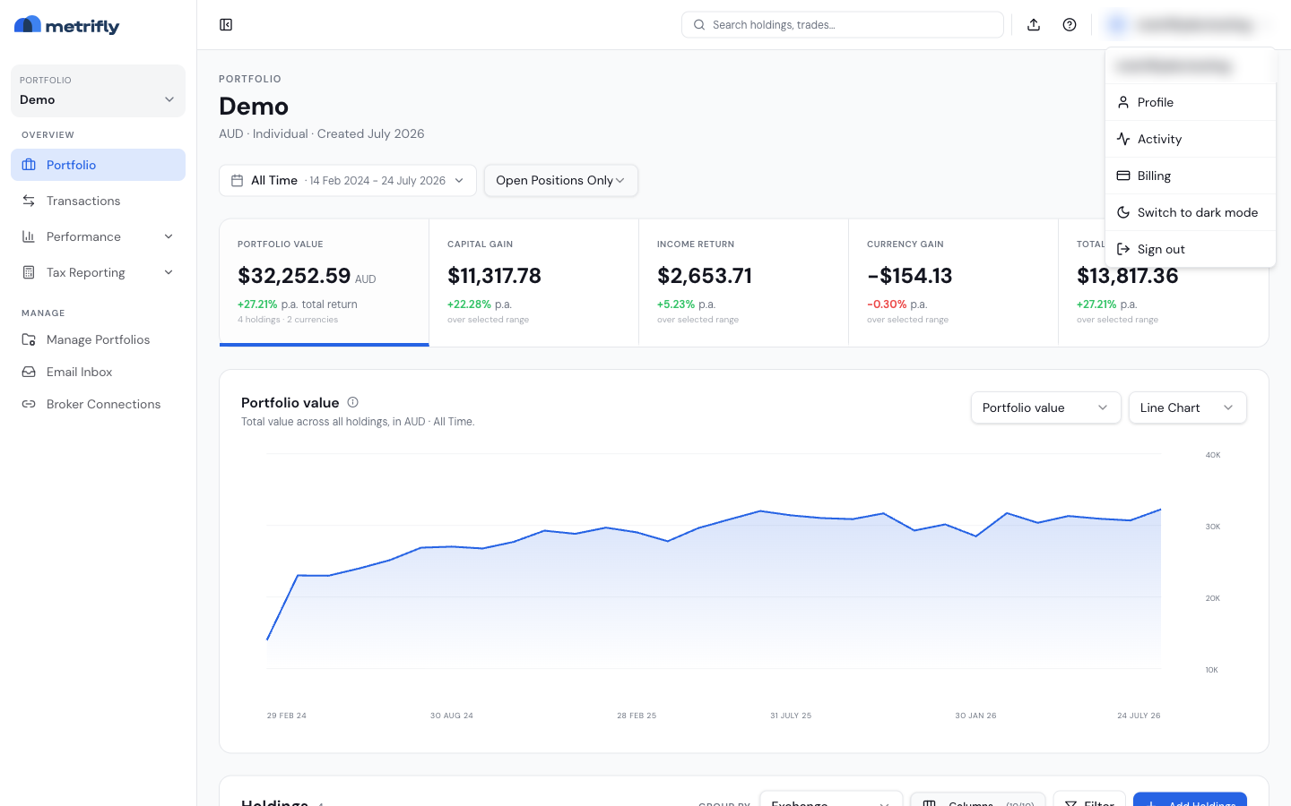This screenshot has height=806, width=1291.
Task: Click the '+5.23%' income return percentage
Action: [x=676, y=304]
